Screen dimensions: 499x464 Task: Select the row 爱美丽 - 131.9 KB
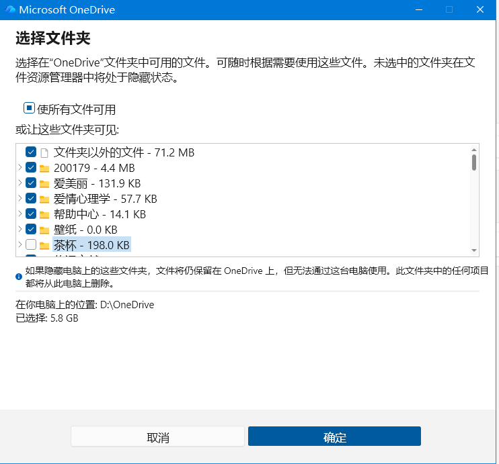[x=97, y=183]
